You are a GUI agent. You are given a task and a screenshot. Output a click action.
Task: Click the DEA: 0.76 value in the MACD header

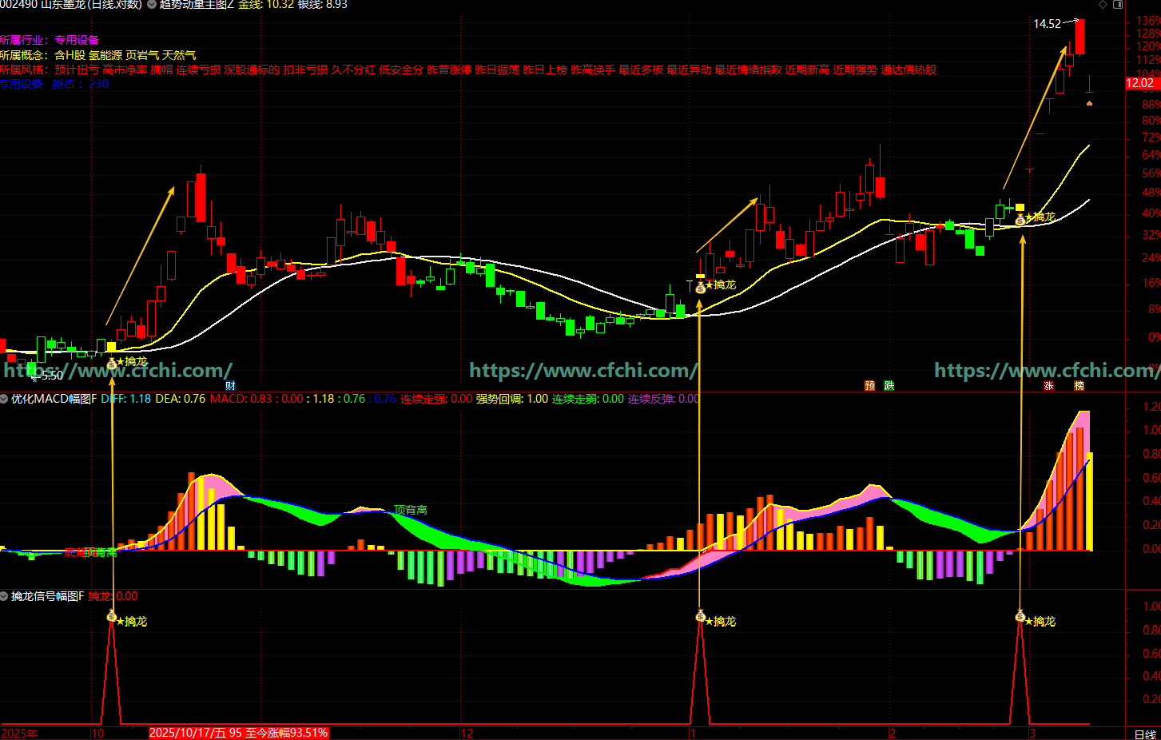pos(181,399)
